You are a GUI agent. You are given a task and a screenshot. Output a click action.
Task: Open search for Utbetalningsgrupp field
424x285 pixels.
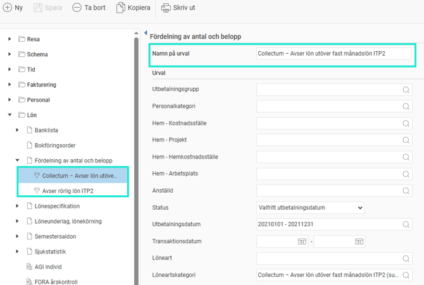(x=406, y=90)
